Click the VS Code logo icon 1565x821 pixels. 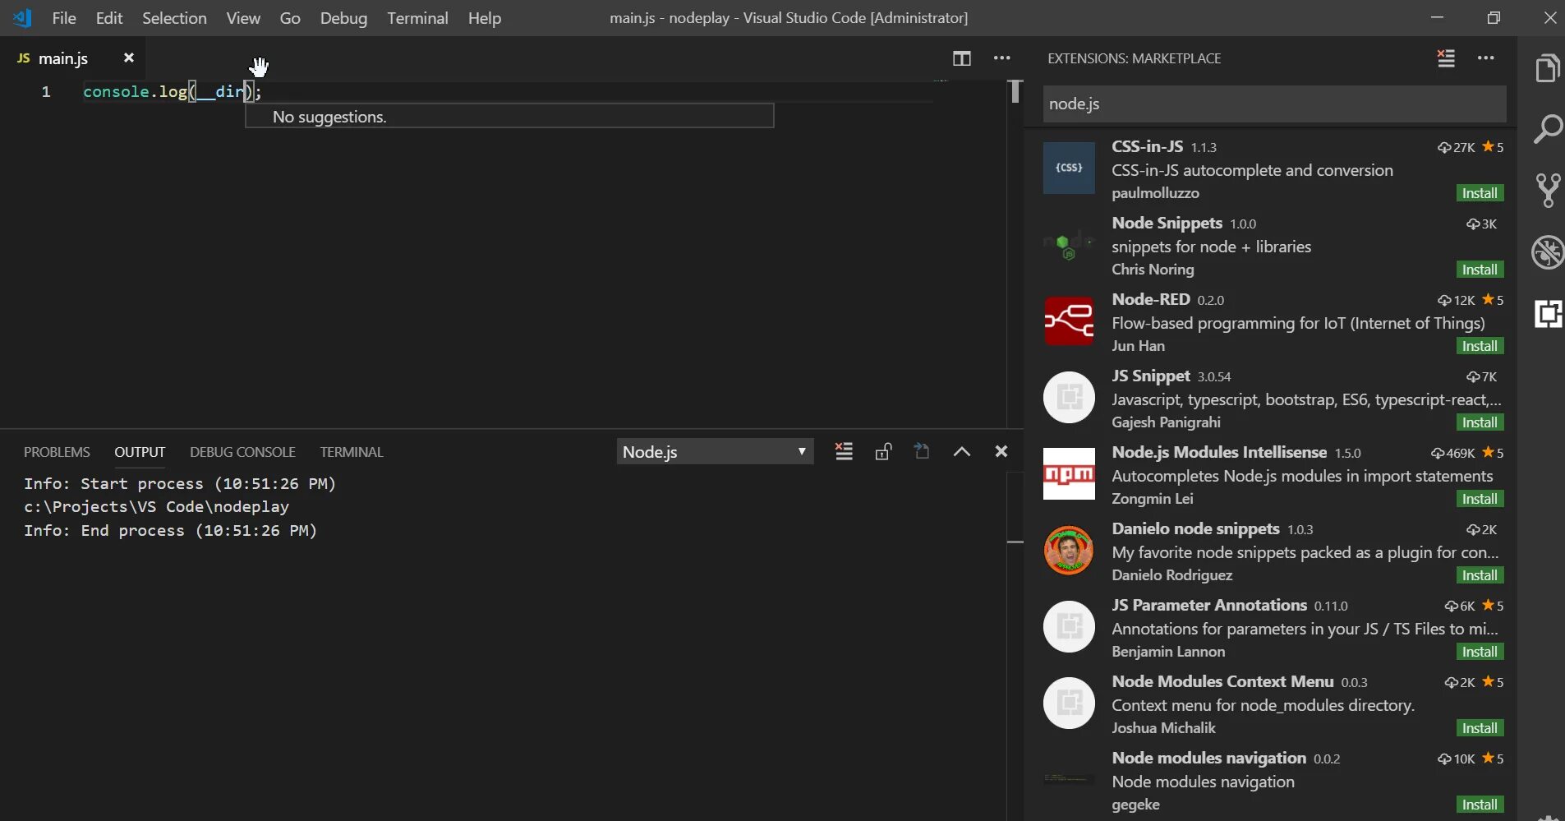(x=22, y=18)
